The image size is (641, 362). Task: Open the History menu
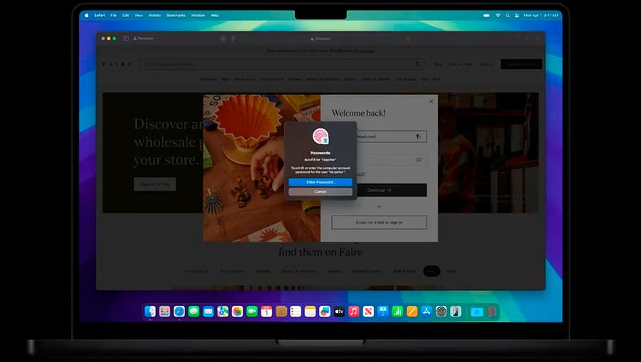point(155,15)
